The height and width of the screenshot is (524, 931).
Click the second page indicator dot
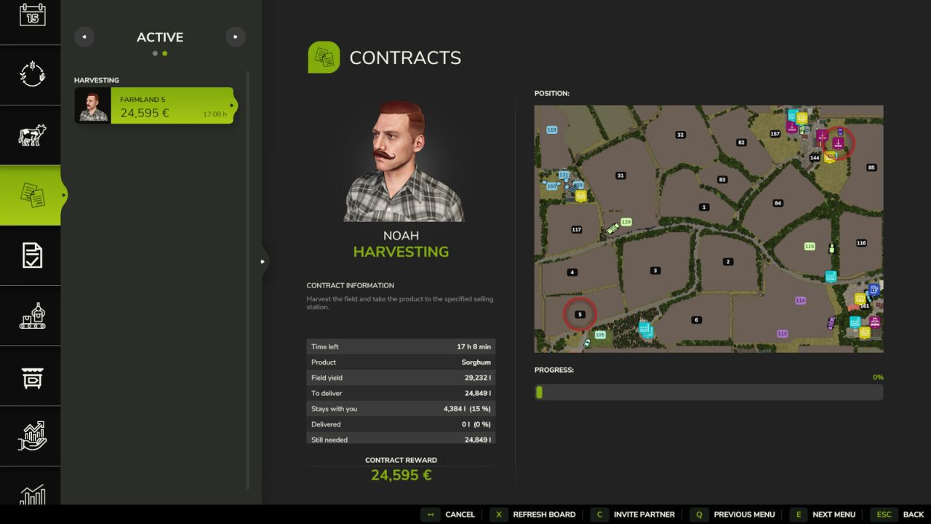165,53
